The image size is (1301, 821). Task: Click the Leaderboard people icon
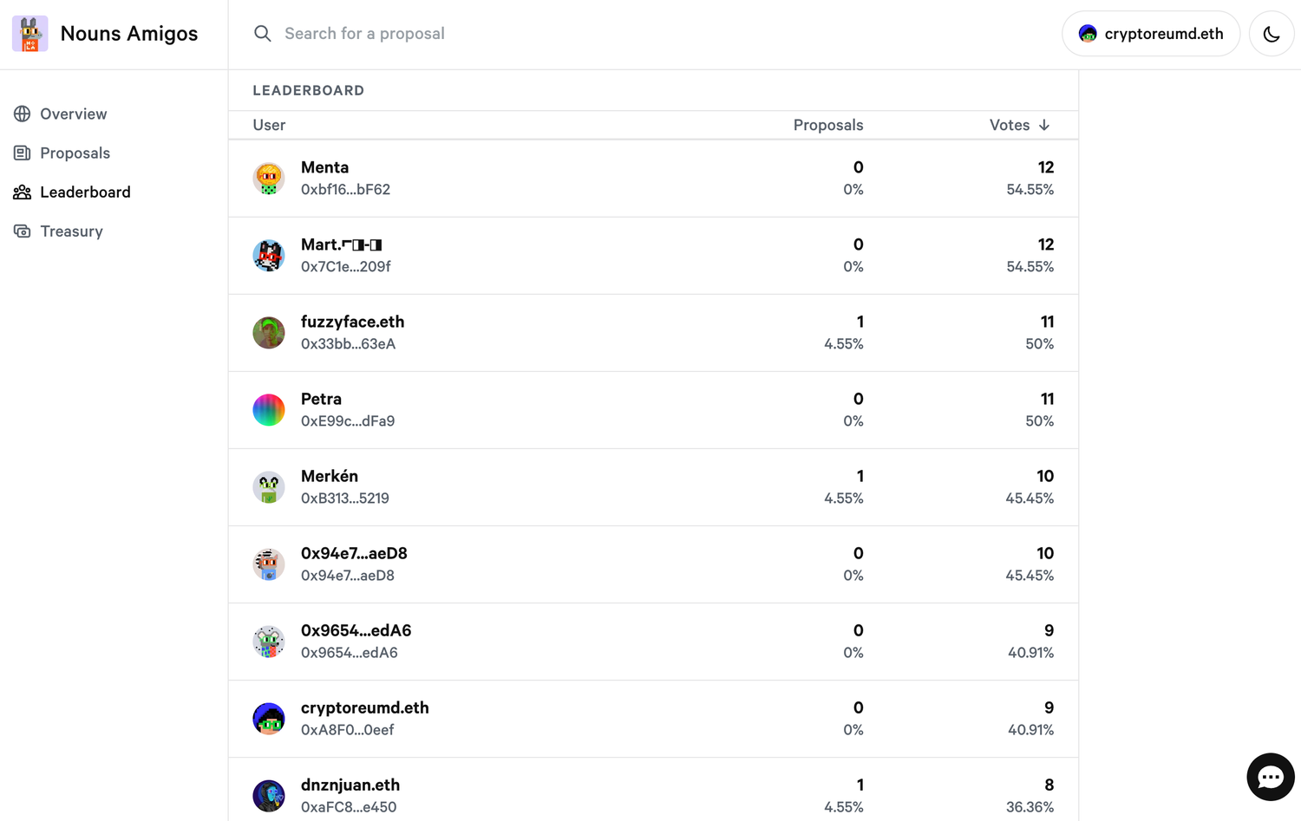tap(23, 192)
